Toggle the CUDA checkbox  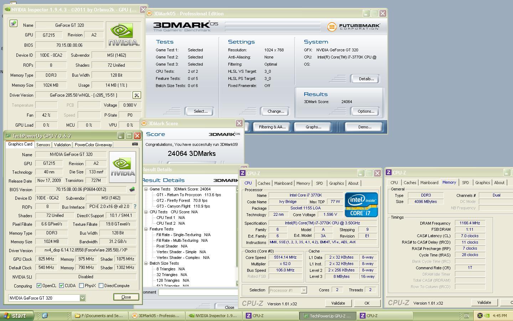coord(62,286)
